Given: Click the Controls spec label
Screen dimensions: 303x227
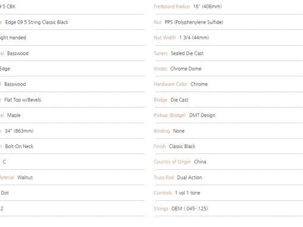Looking at the screenshot, I should (x=163, y=193).
